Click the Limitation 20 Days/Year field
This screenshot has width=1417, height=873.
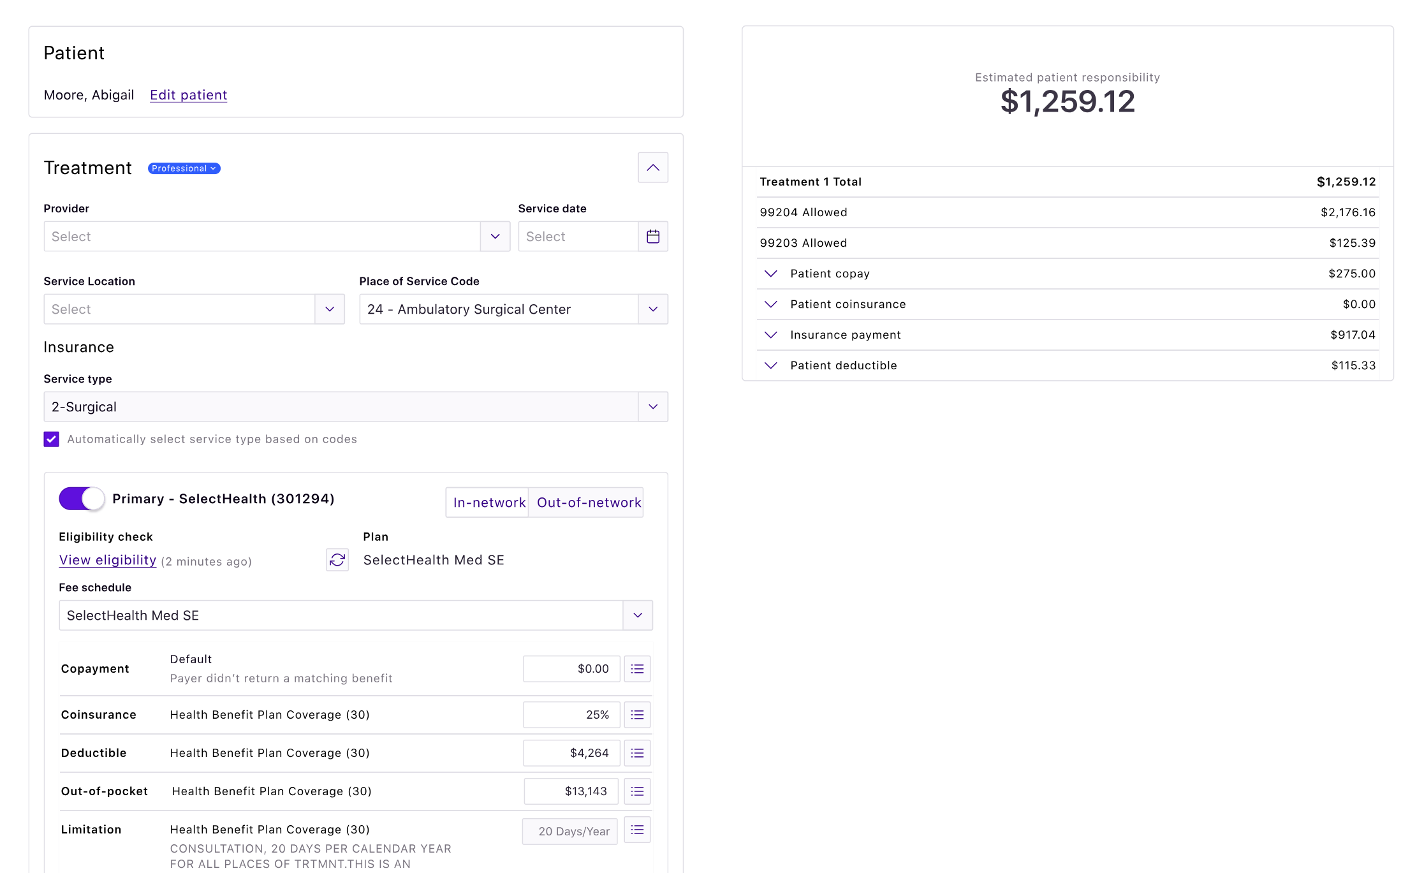pyautogui.click(x=570, y=832)
